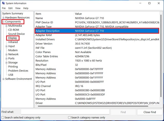
Task: Click the 1920 x 1080 x 60 hertz value
Action: (x=88, y=60)
